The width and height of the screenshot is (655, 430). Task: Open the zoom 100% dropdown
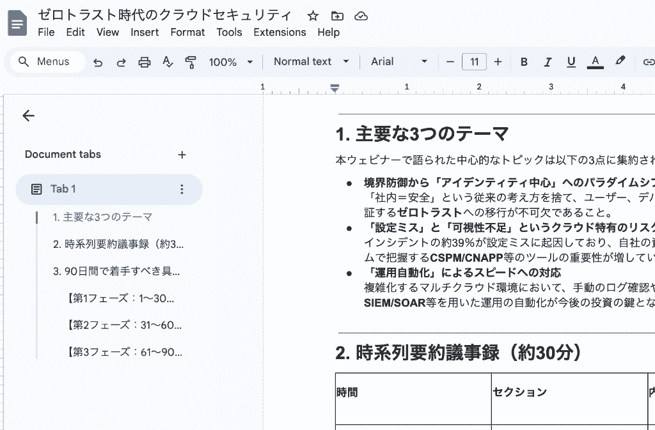[x=230, y=62]
